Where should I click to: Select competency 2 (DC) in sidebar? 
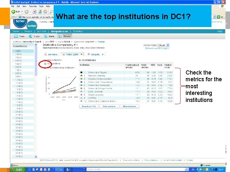click(23, 54)
